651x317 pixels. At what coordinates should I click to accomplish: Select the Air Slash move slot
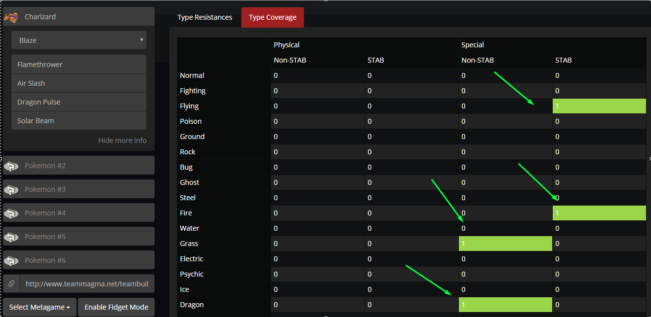79,83
